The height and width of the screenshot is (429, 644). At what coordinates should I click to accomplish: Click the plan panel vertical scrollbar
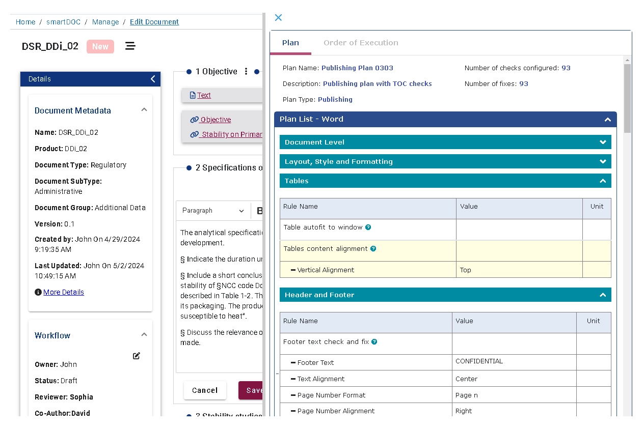(627, 97)
